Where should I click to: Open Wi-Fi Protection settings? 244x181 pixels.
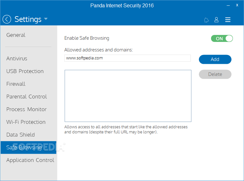pyautogui.click(x=26, y=122)
